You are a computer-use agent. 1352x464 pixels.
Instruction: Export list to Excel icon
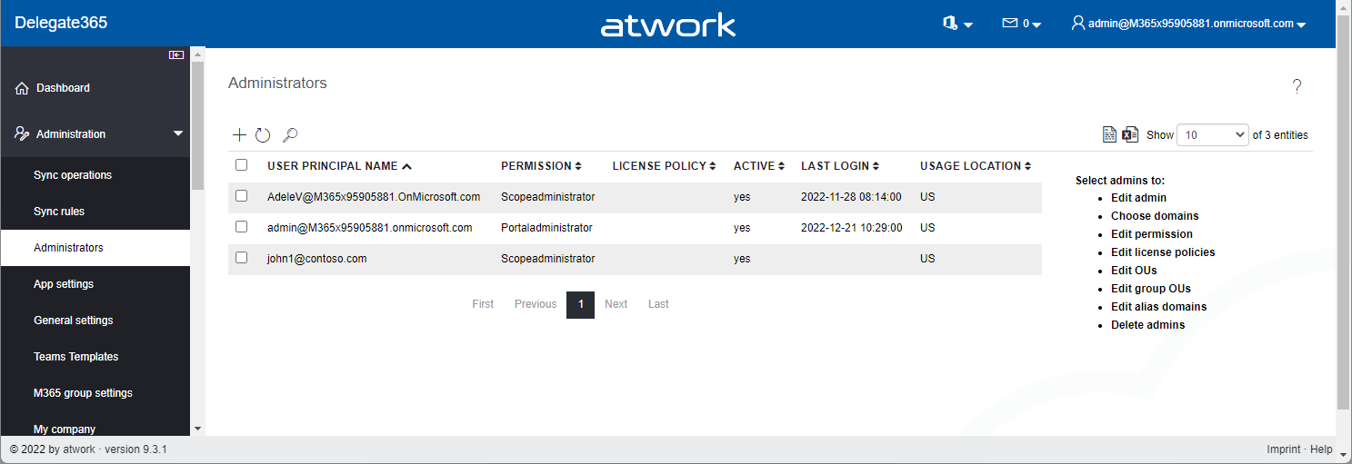(1130, 134)
